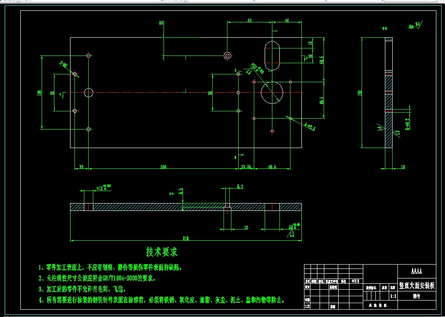The width and height of the screenshot is (445, 317).
Task: Click requirement line 3 about burrs
Action: (x=82, y=289)
